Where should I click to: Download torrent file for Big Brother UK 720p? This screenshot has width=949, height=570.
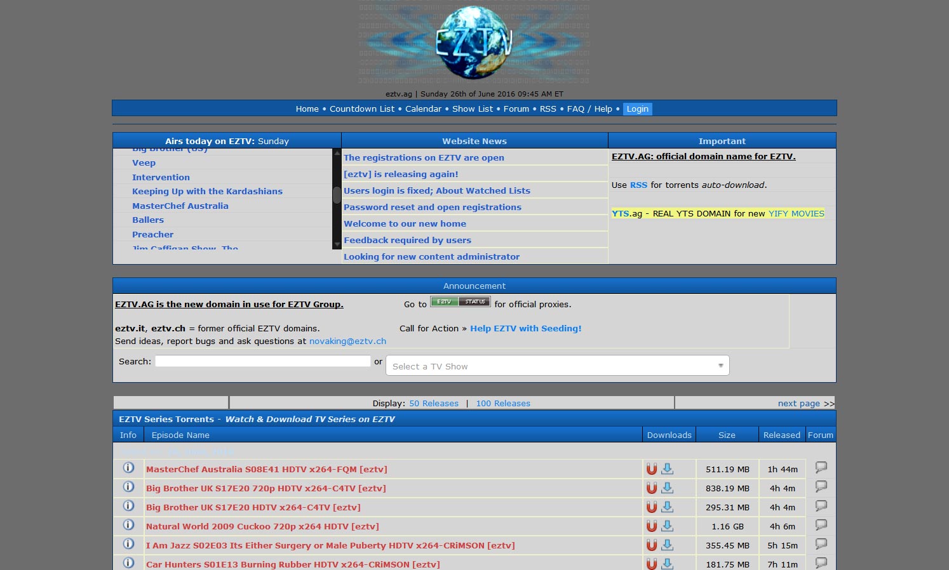point(667,488)
